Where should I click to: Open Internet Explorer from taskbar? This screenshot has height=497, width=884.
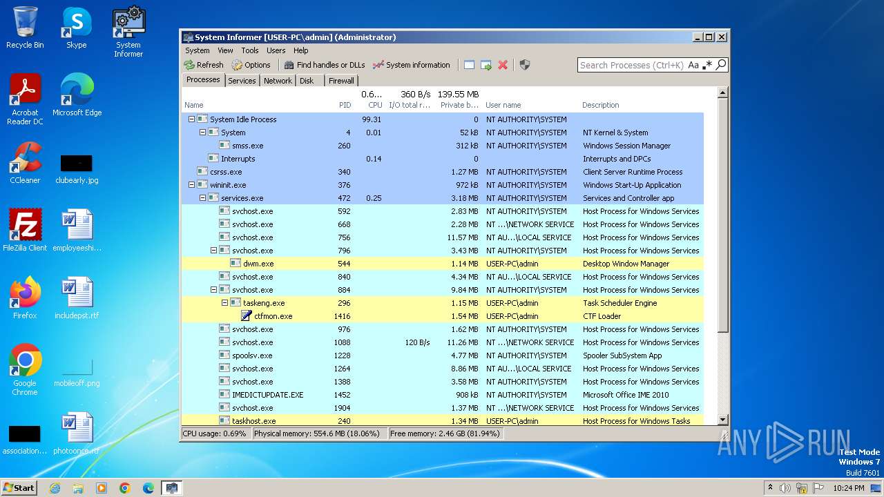[x=55, y=488]
